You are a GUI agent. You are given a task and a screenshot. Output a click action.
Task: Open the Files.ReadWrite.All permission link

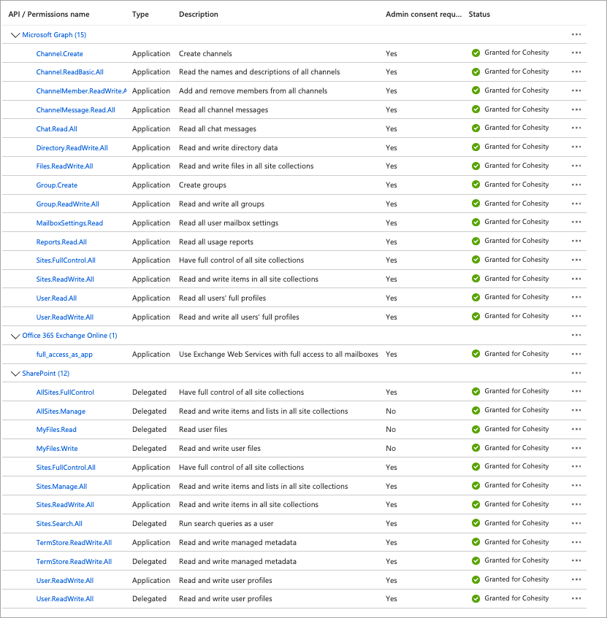click(65, 166)
